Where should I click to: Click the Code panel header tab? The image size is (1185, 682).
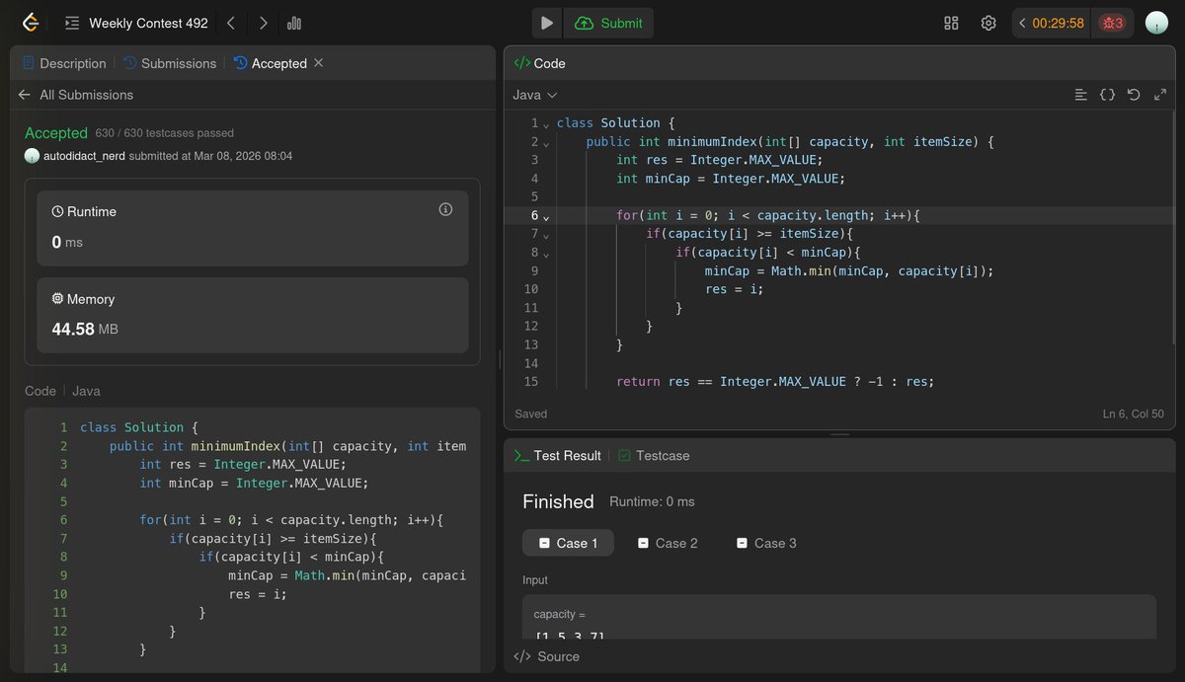pos(540,63)
